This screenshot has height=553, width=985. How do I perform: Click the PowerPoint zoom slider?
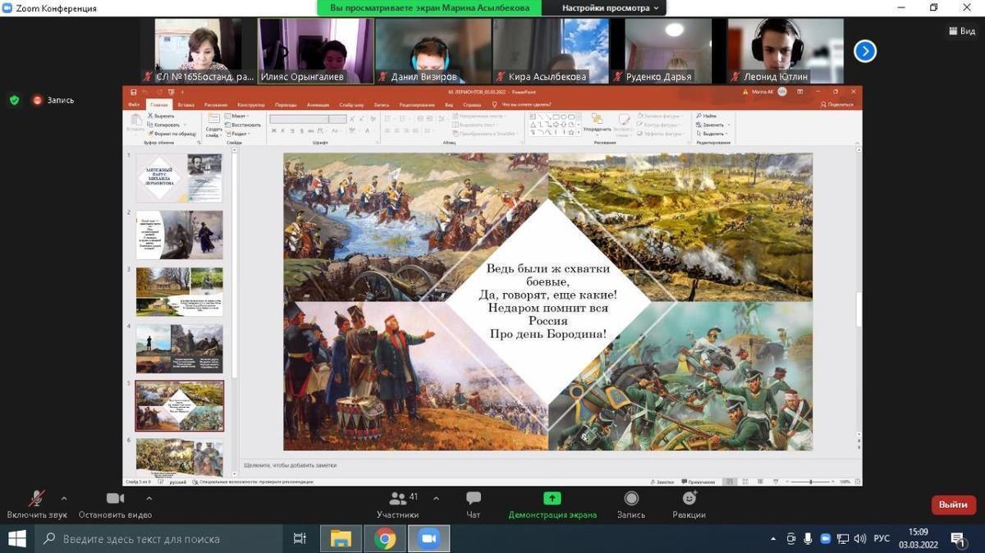coord(811,482)
